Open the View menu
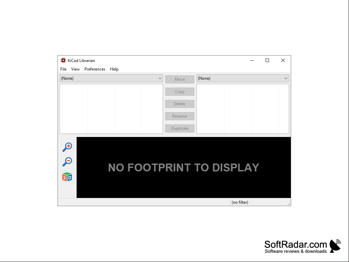The width and height of the screenshot is (349, 262). (76, 69)
